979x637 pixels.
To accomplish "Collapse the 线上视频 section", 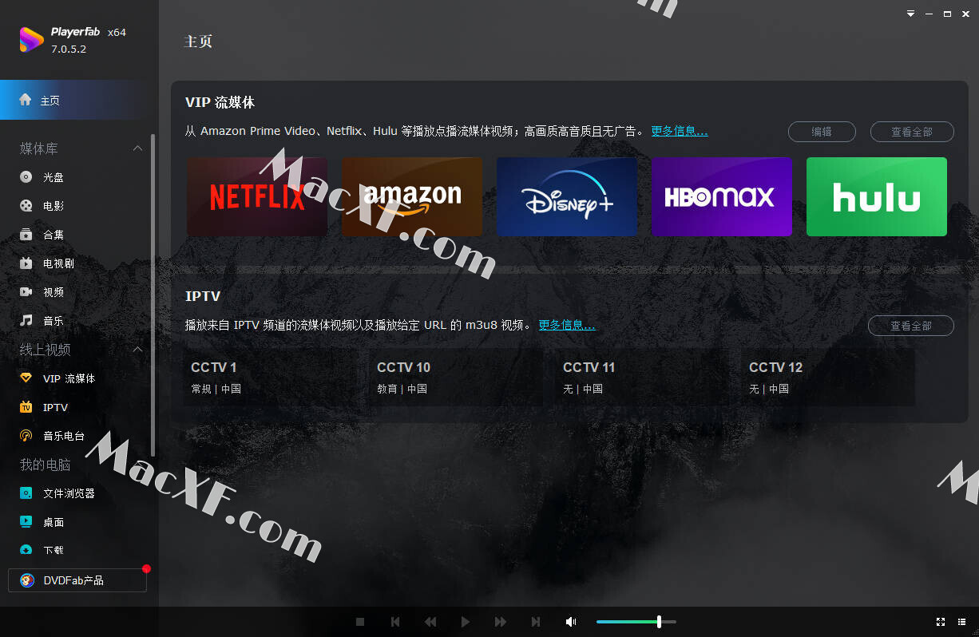I will coord(137,350).
